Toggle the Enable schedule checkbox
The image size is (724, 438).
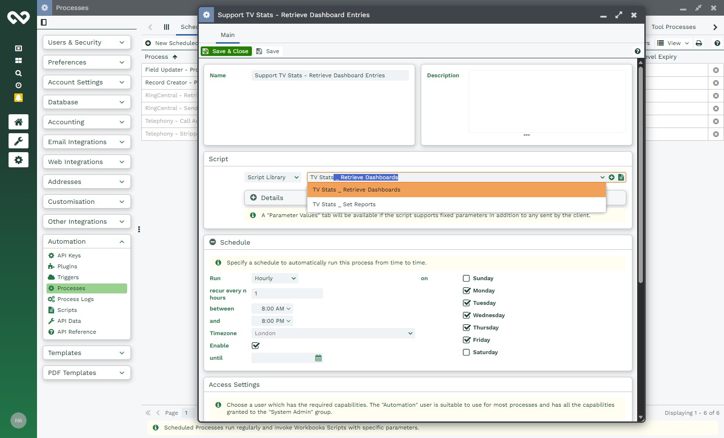[x=256, y=346]
